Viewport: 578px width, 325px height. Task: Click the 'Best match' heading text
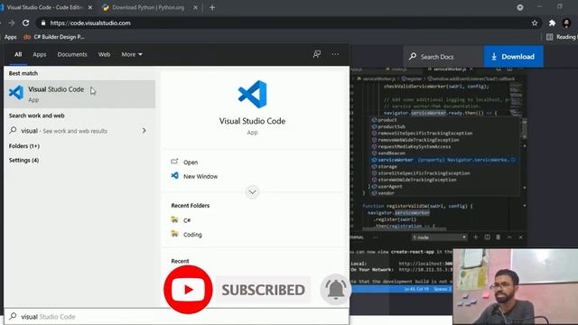click(x=23, y=73)
